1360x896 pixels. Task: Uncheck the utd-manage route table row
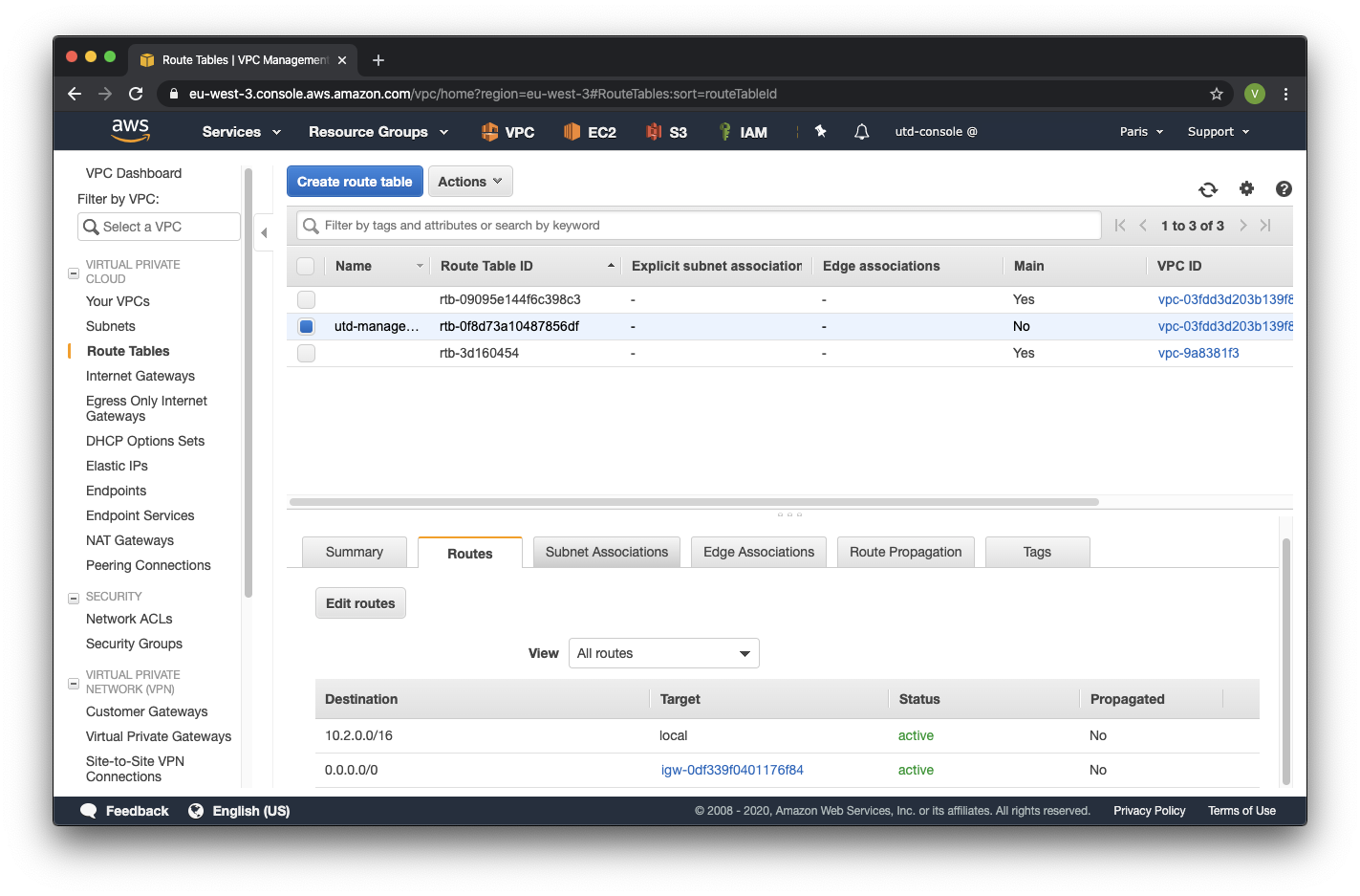[306, 326]
